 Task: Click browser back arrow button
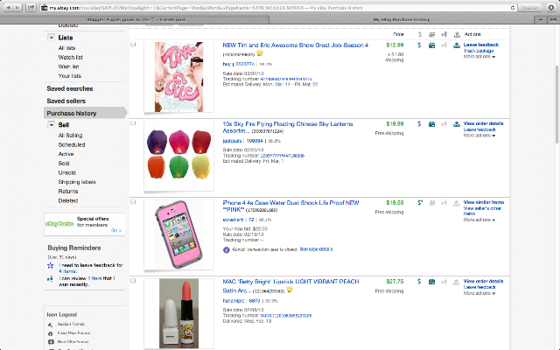pyautogui.click(x=8, y=7)
